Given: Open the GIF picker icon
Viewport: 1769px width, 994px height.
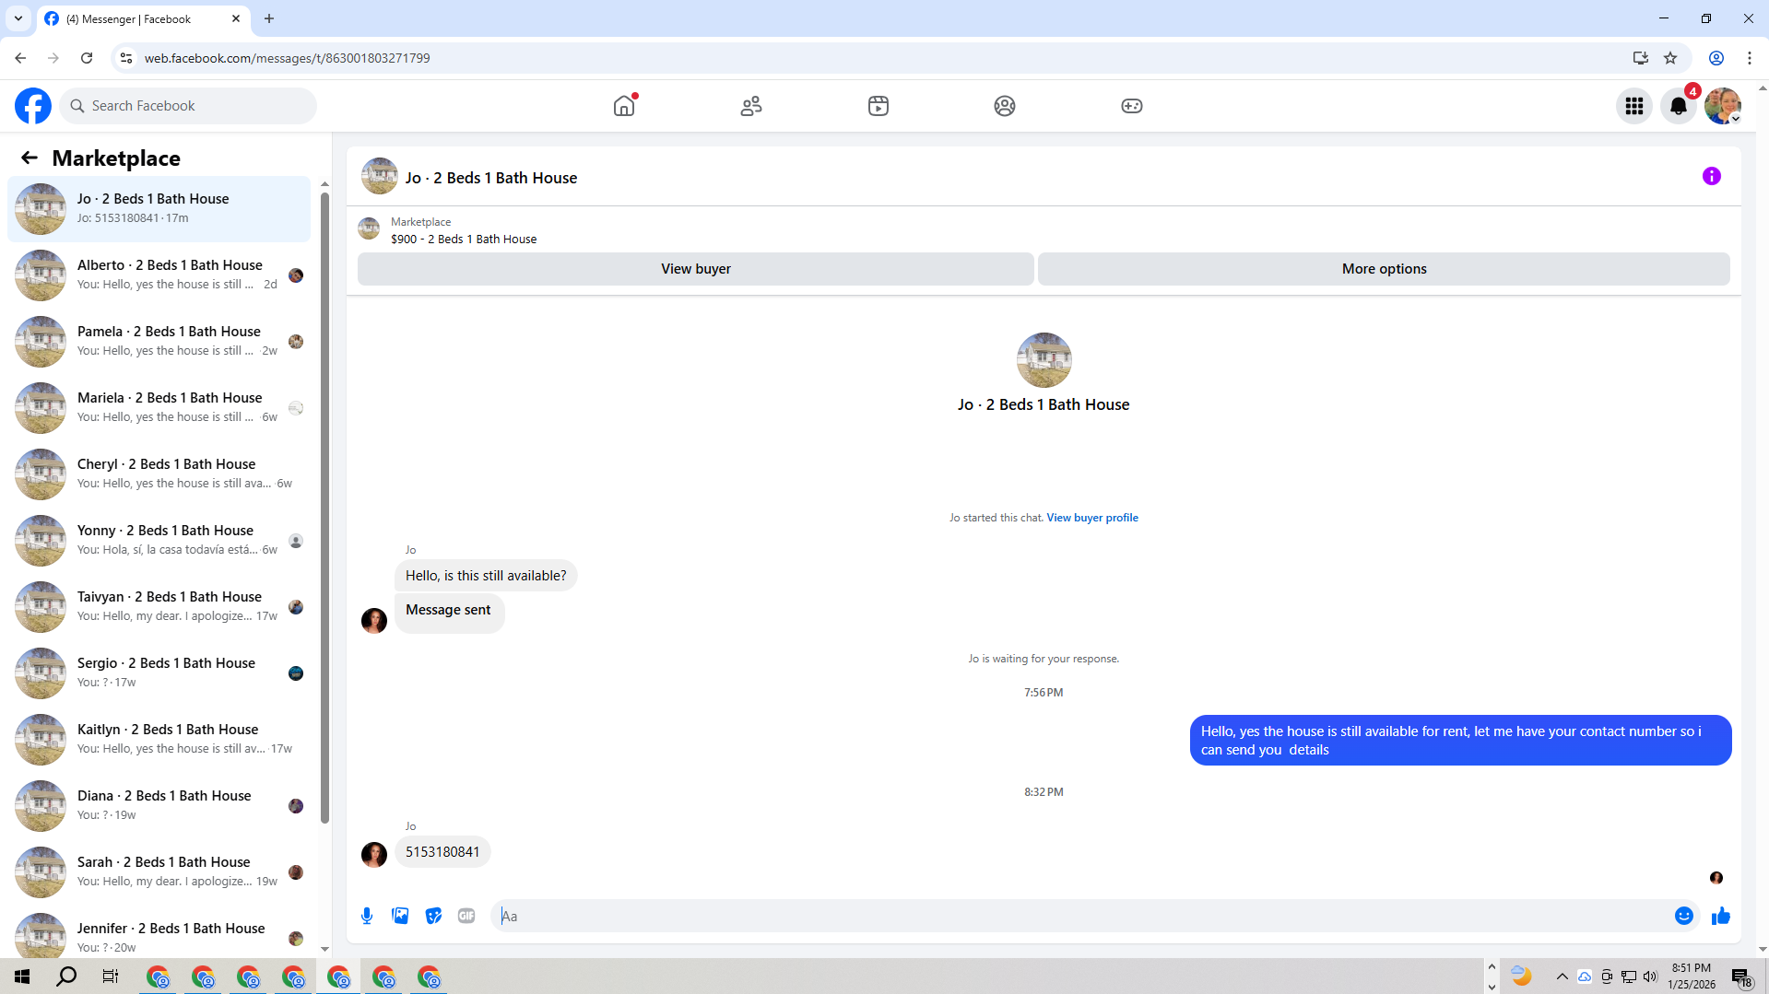Looking at the screenshot, I should point(466,916).
